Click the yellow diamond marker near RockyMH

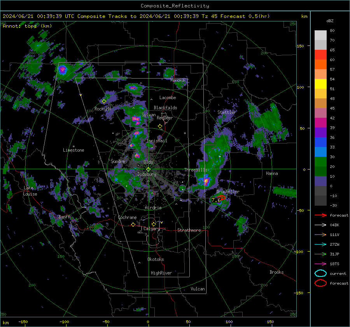104,101
